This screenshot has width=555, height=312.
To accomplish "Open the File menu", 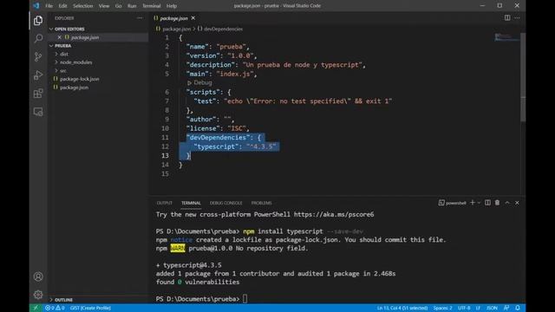I will click(49, 6).
